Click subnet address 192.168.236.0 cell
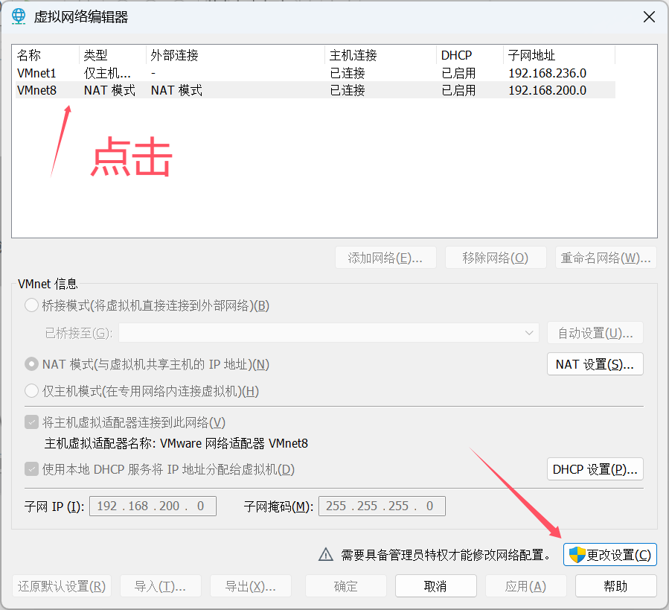Image resolution: width=669 pixels, height=610 pixels. (548, 73)
